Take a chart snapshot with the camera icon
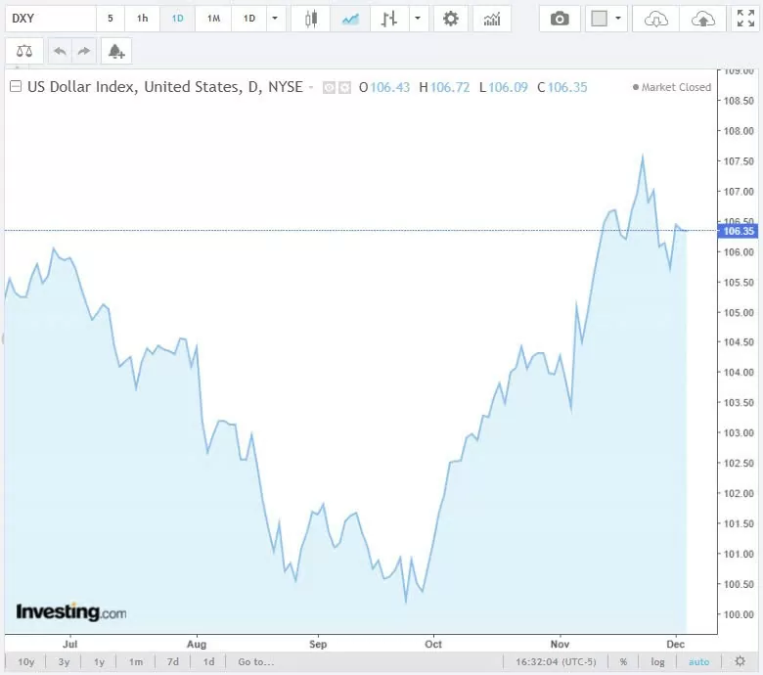The width and height of the screenshot is (763, 675). [x=560, y=19]
